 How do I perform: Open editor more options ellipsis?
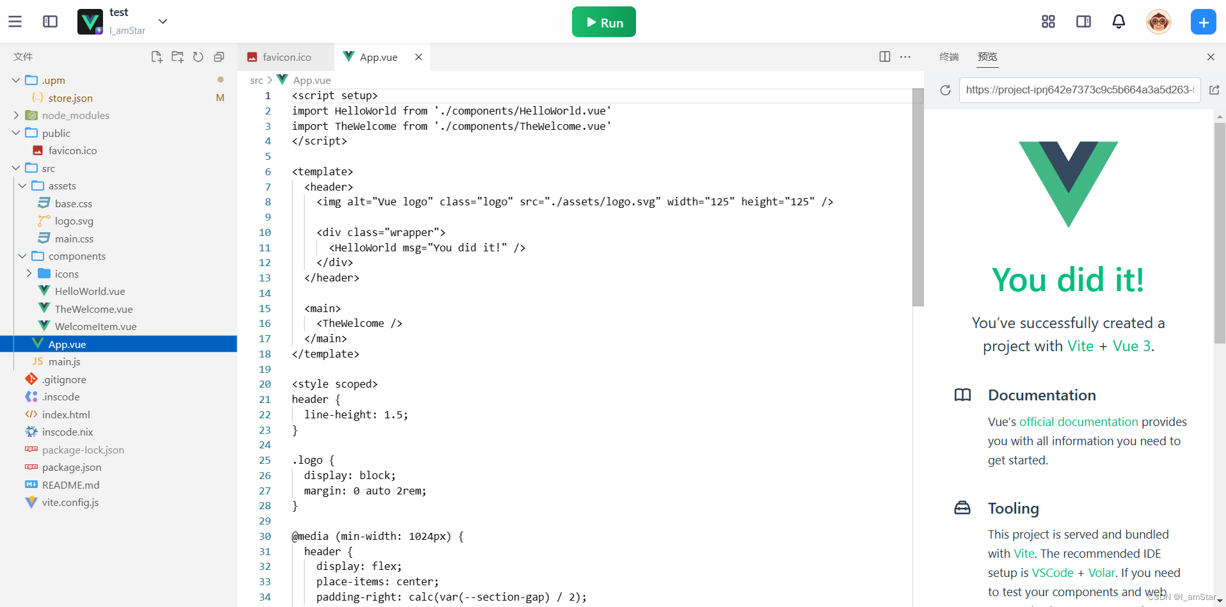[905, 57]
